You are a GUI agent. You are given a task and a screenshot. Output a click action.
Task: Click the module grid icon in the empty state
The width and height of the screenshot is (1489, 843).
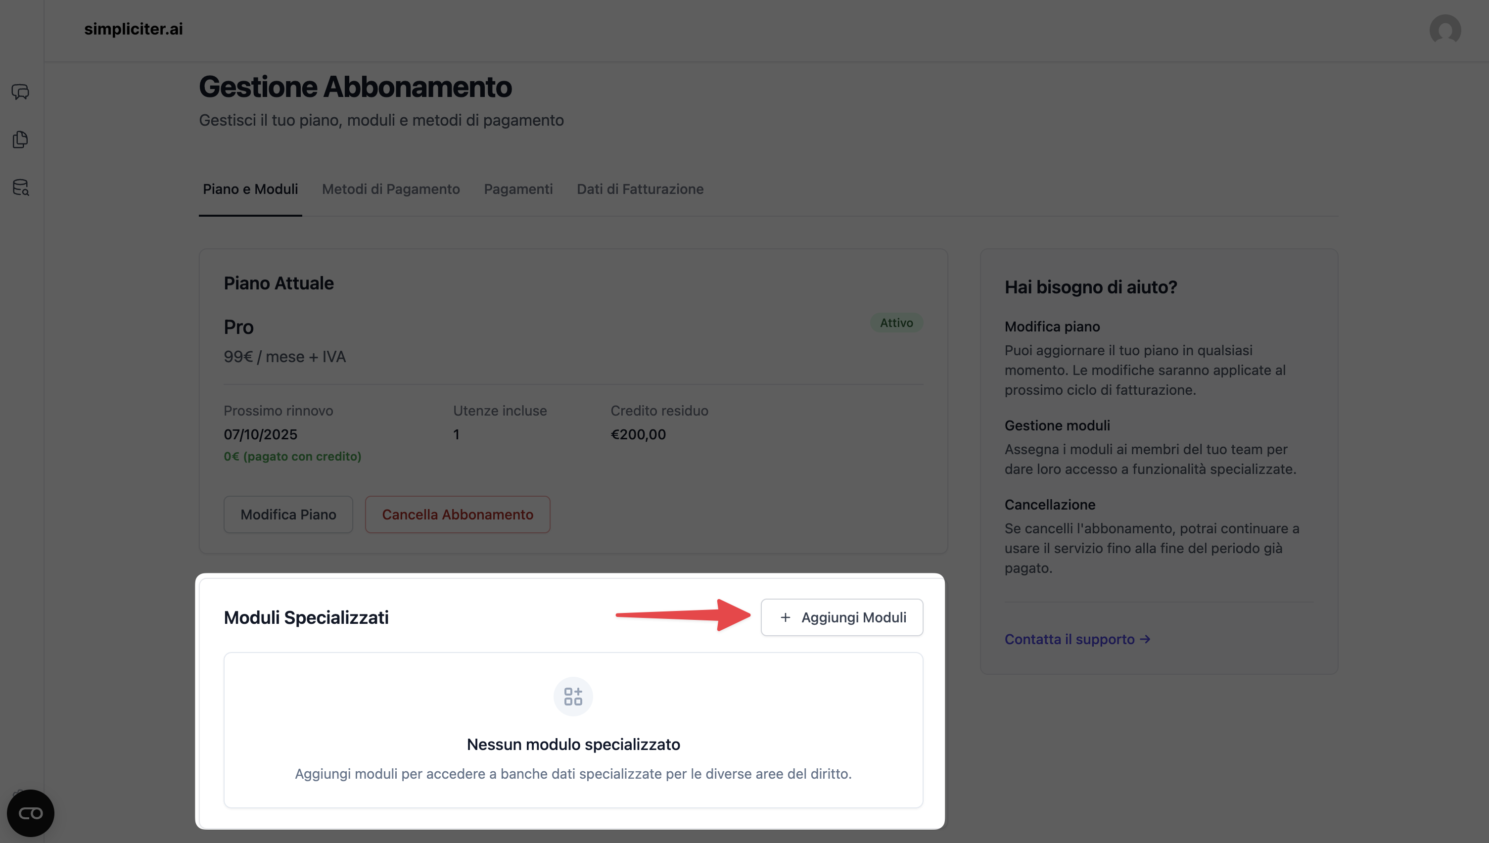(572, 697)
